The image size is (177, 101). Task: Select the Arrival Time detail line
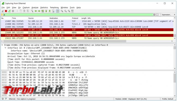51,56
